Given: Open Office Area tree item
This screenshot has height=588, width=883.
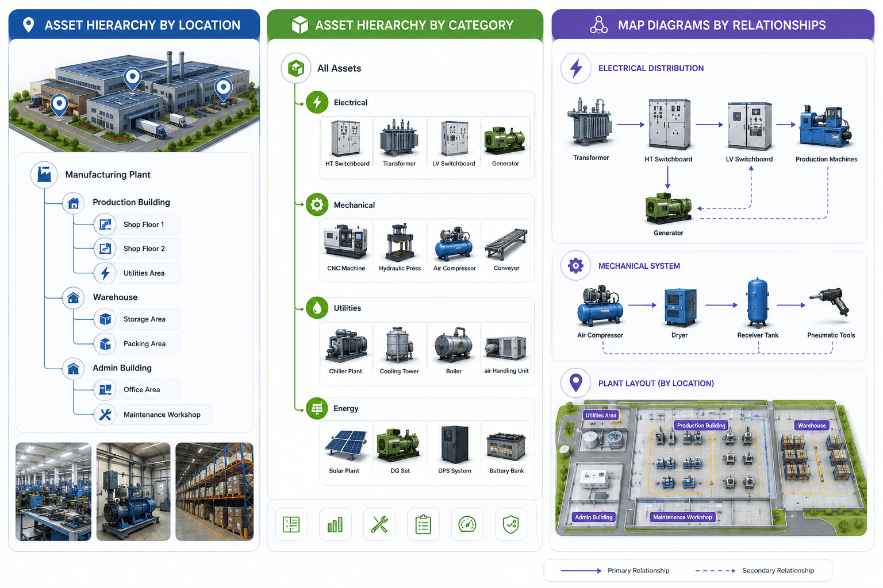Looking at the screenshot, I should tap(137, 390).
